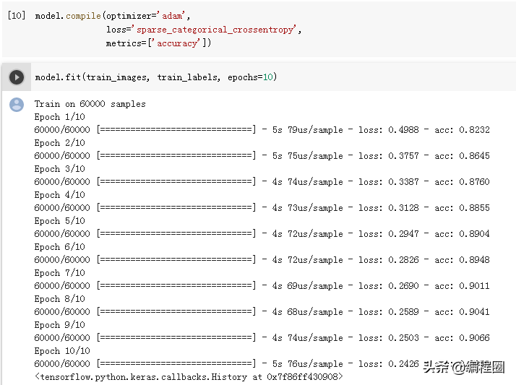Click the loss='sparse_categorical_crossentropy' code line
The image size is (516, 385).
[203, 30]
